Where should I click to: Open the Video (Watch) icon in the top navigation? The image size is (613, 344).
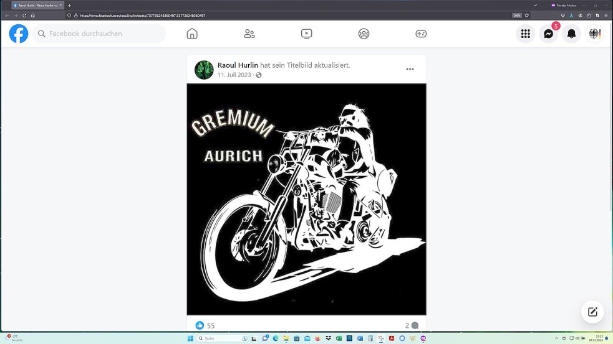[307, 34]
